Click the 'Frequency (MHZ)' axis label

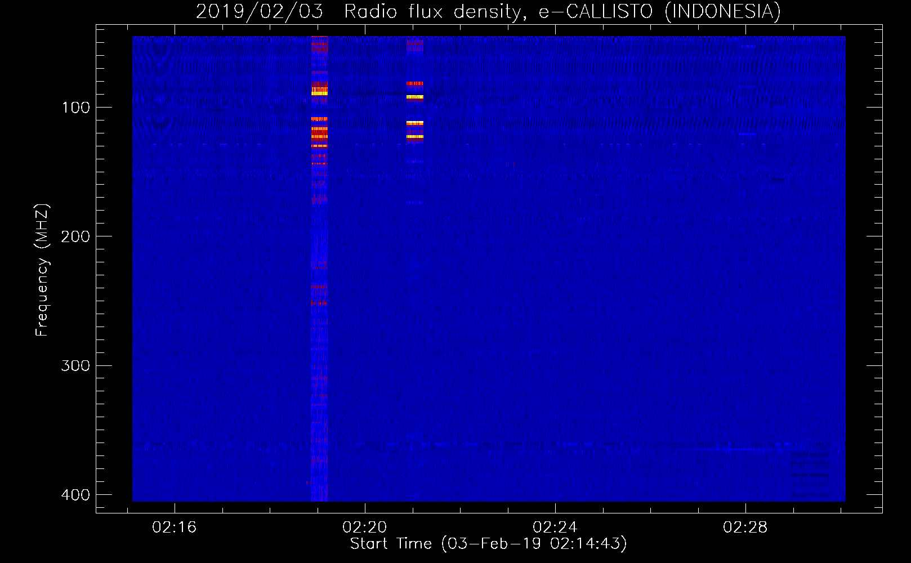(42, 270)
